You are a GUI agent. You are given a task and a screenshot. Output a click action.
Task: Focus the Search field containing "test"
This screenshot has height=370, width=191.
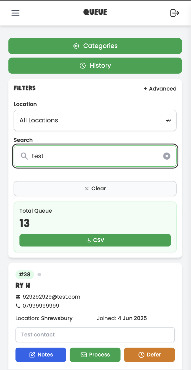[x=96, y=156]
